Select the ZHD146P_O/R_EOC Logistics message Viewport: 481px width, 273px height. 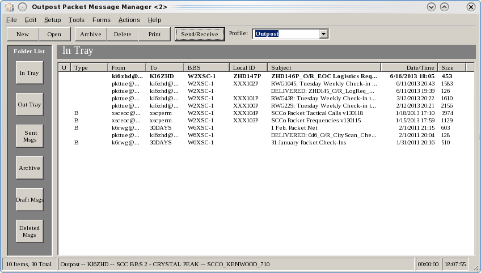324,76
